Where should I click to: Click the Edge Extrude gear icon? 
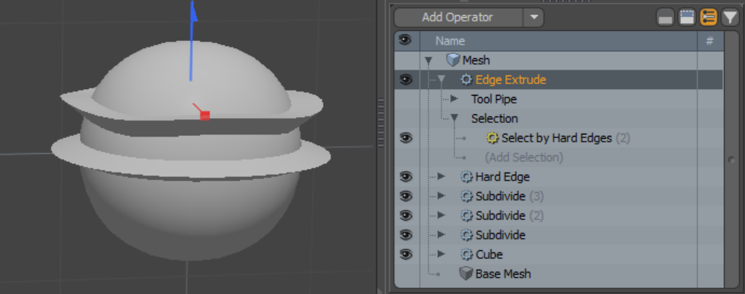pyautogui.click(x=467, y=80)
